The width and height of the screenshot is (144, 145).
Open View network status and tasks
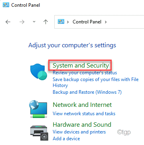[84, 114]
